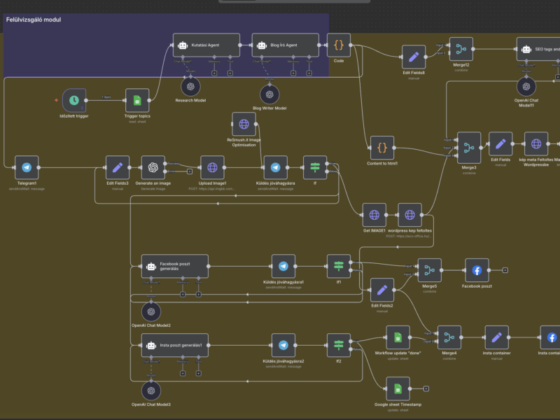Open the Facebook poszt node
The height and width of the screenshot is (420, 560).
click(477, 270)
